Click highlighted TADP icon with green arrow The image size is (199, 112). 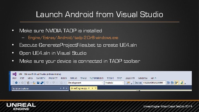coord(182,83)
